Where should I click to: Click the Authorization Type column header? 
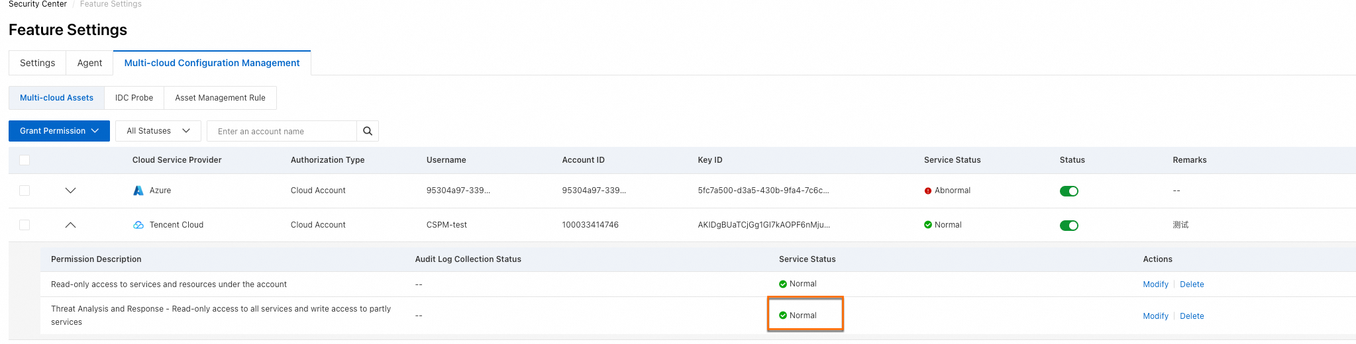tap(327, 160)
